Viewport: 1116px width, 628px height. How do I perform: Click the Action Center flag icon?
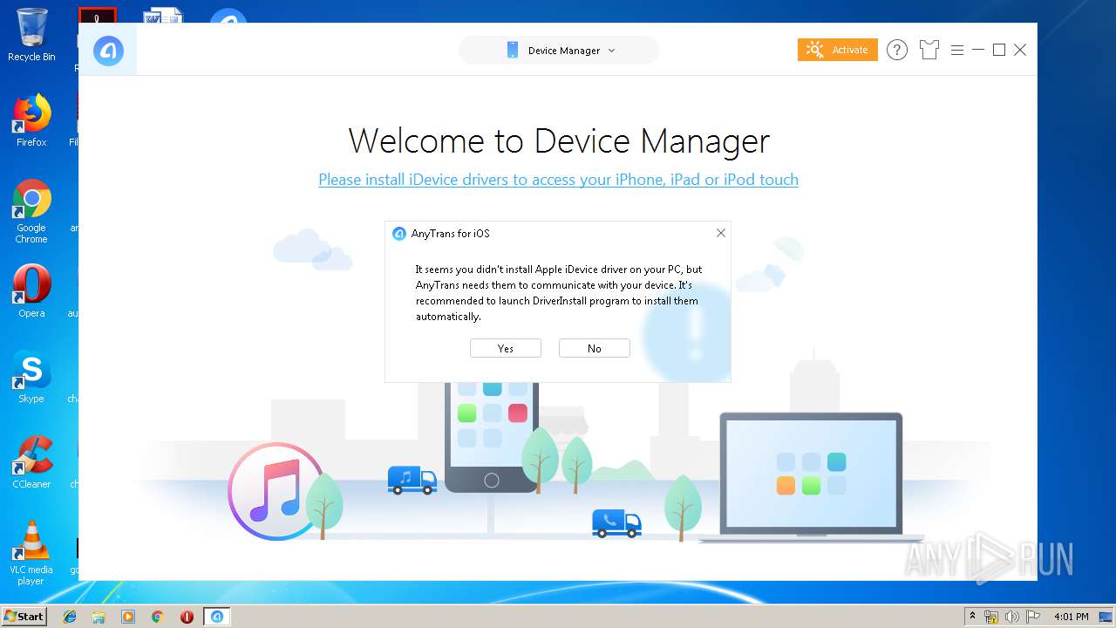point(1032,617)
